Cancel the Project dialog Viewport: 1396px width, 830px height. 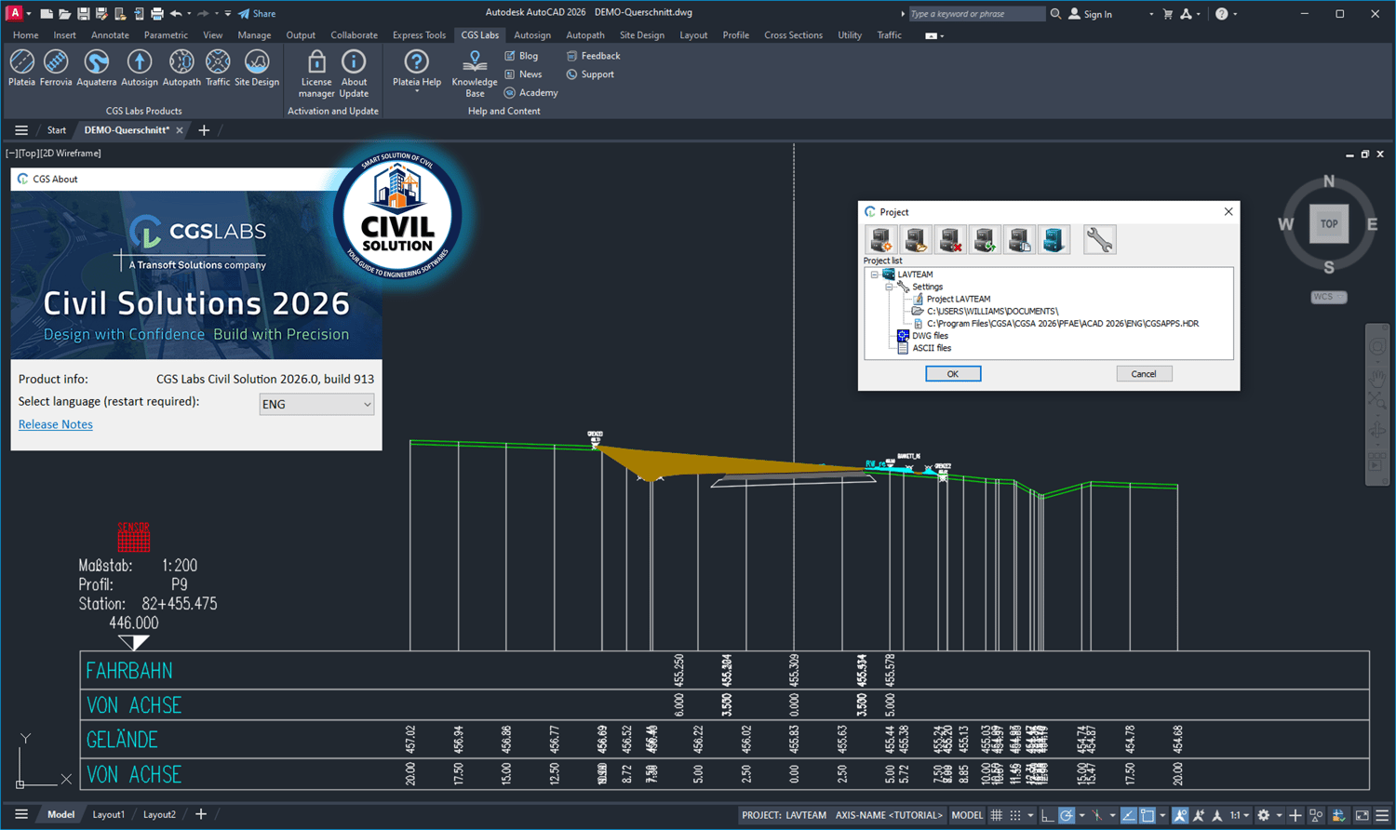(1144, 374)
